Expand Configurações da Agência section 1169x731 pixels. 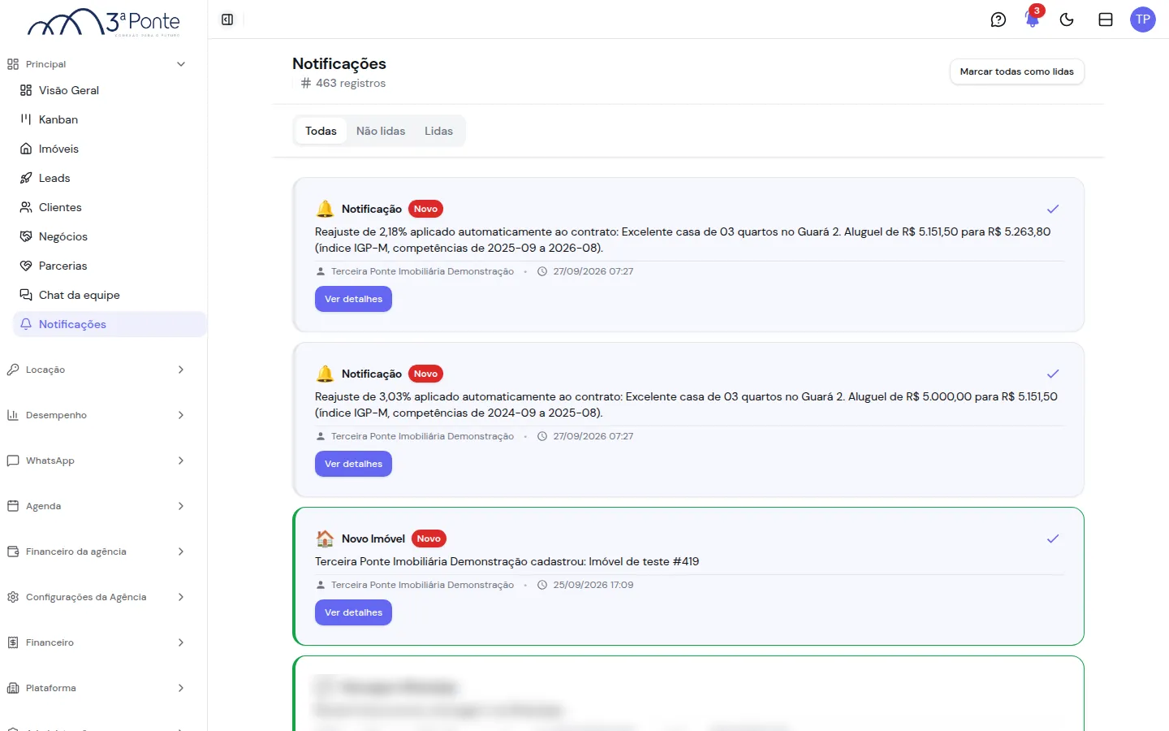[x=181, y=597]
